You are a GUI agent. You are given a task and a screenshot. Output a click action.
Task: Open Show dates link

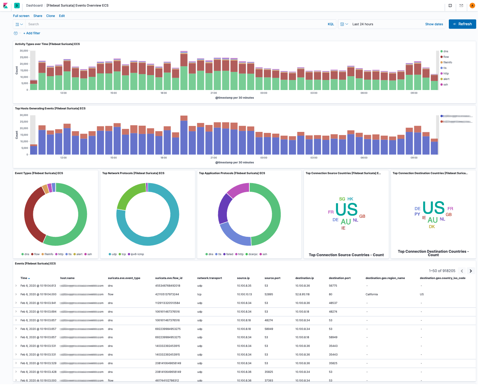434,24
